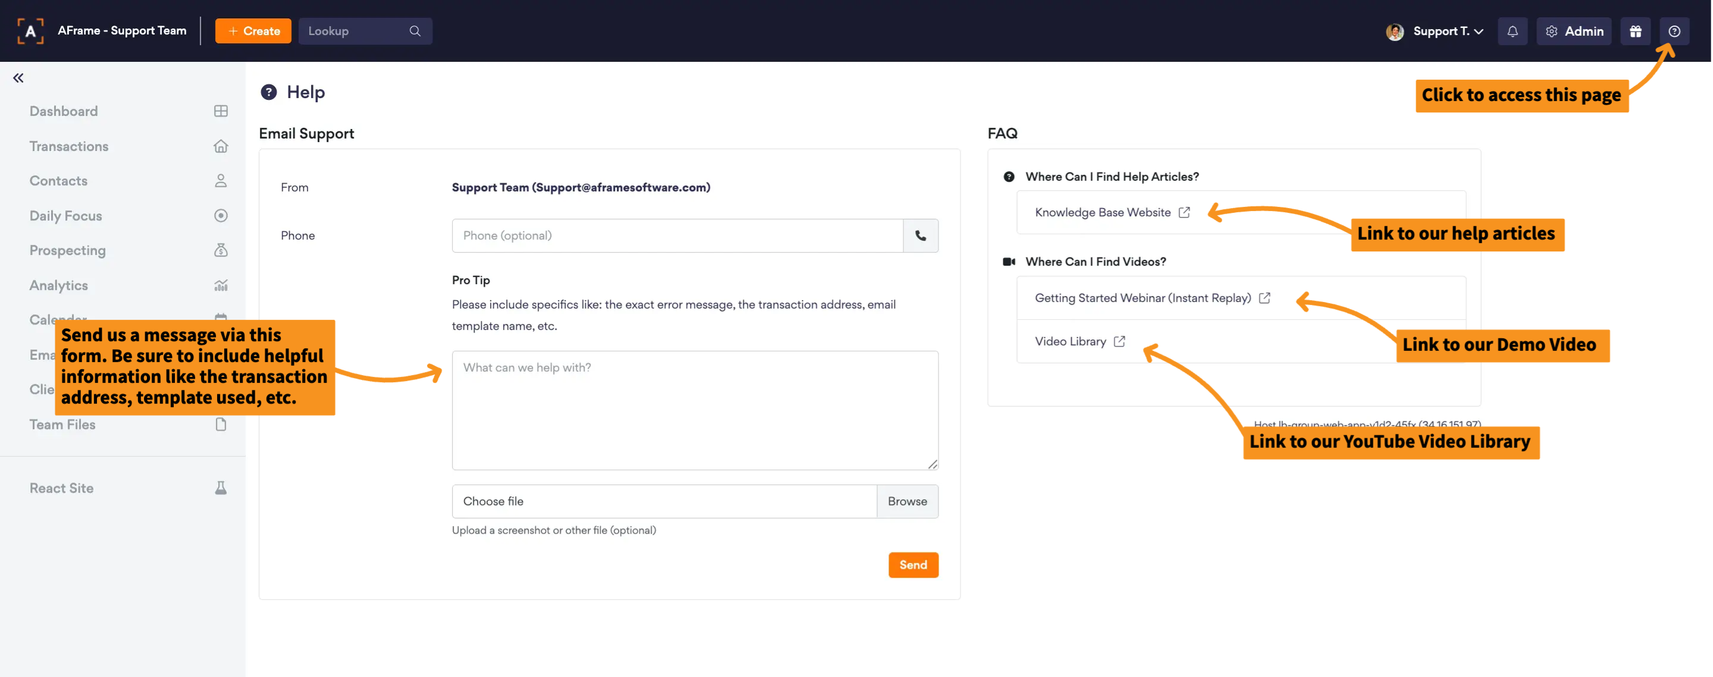Click the phone icon beside Phone field
Image resolution: width=1713 pixels, height=677 pixels.
click(920, 235)
